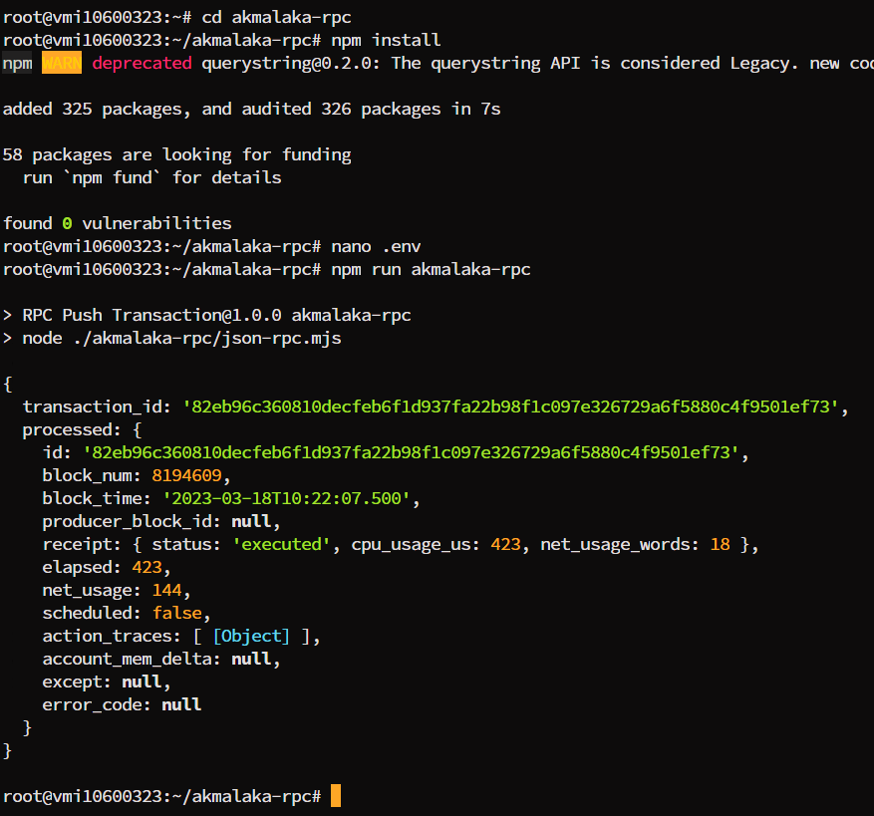Click the orange terminal cursor block
The height and width of the screenshot is (816, 874).
pyautogui.click(x=336, y=795)
